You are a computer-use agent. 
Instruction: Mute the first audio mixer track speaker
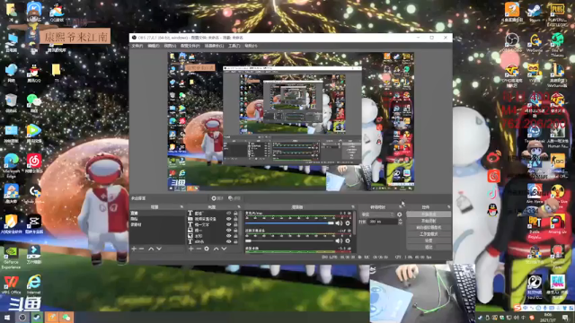tap(339, 223)
